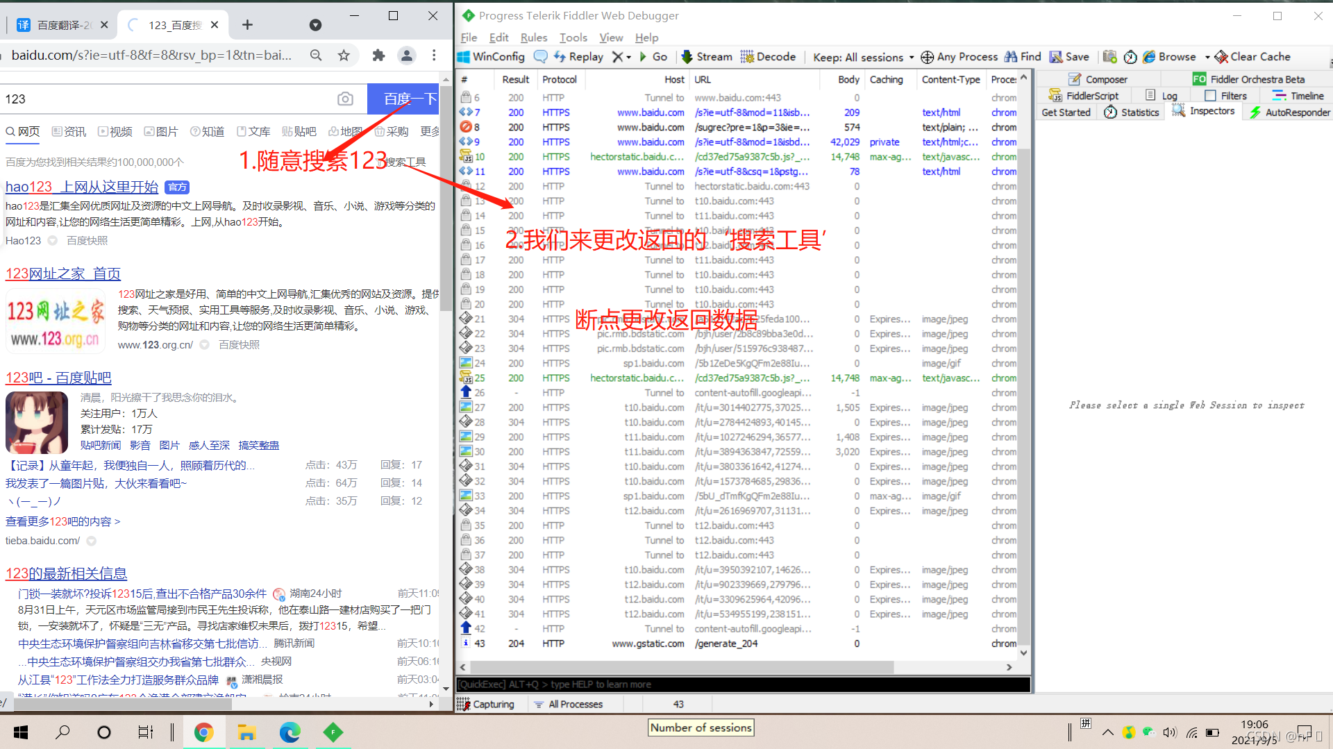
Task: Click the comment speech bubble icon in Fiddler
Action: (540, 57)
